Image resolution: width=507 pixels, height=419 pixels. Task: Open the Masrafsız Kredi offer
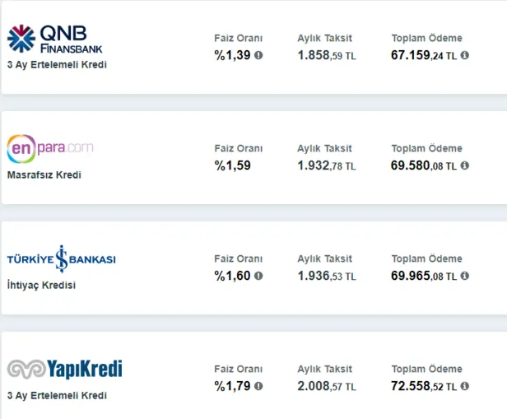point(44,175)
